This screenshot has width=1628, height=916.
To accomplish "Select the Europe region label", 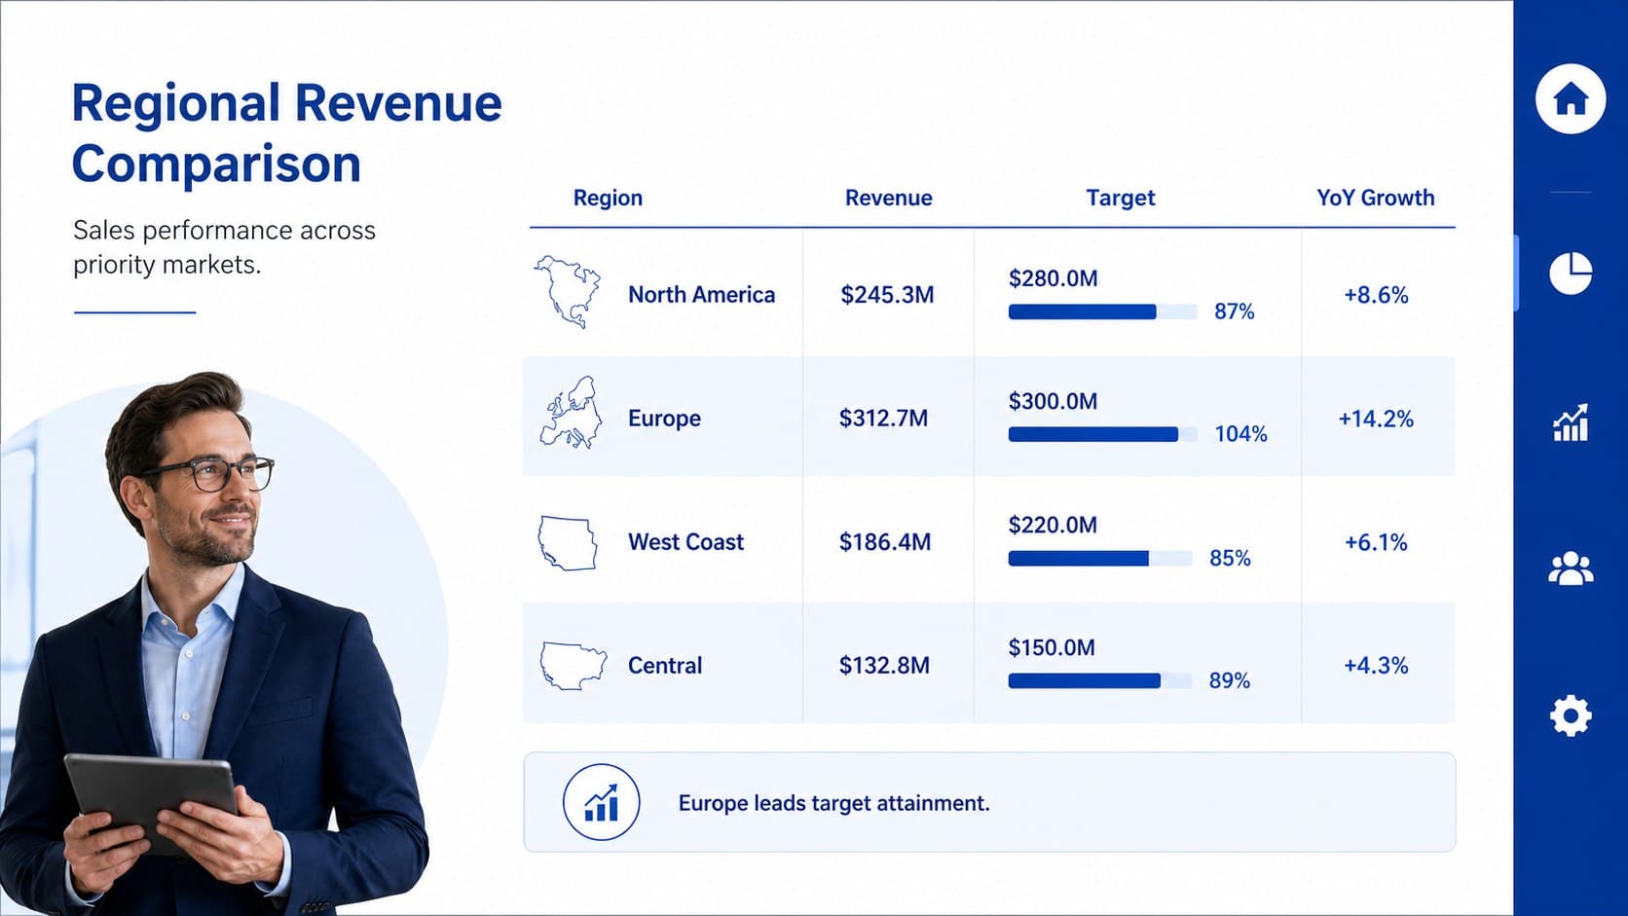I will tap(664, 419).
